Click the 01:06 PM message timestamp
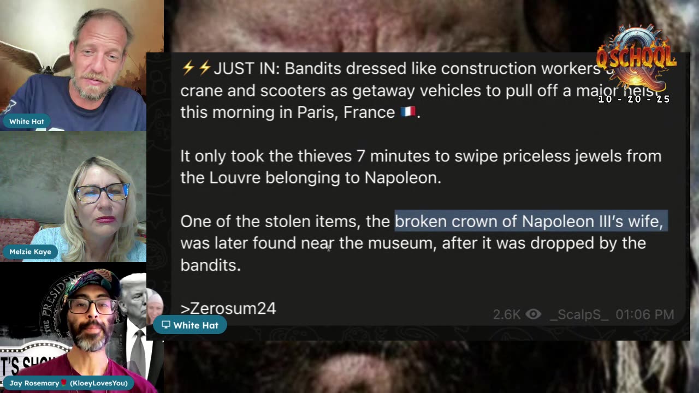The height and width of the screenshot is (393, 699). pyautogui.click(x=645, y=314)
